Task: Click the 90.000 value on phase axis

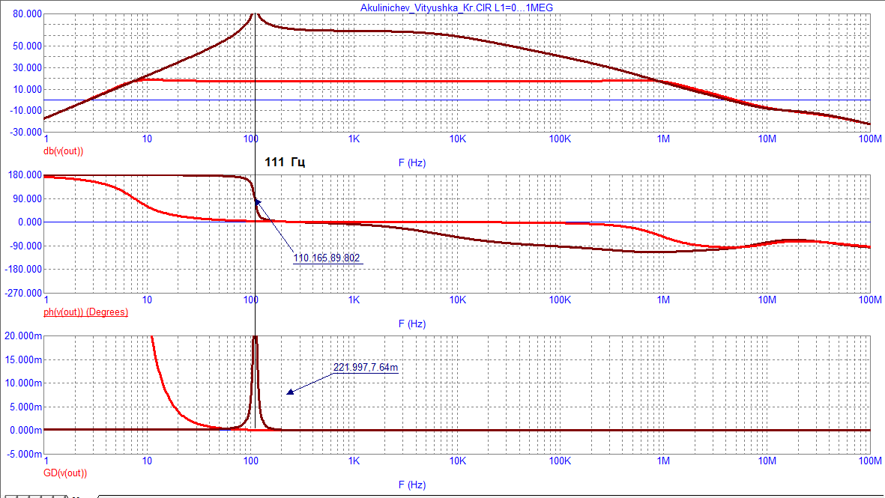Action: pyautogui.click(x=28, y=199)
